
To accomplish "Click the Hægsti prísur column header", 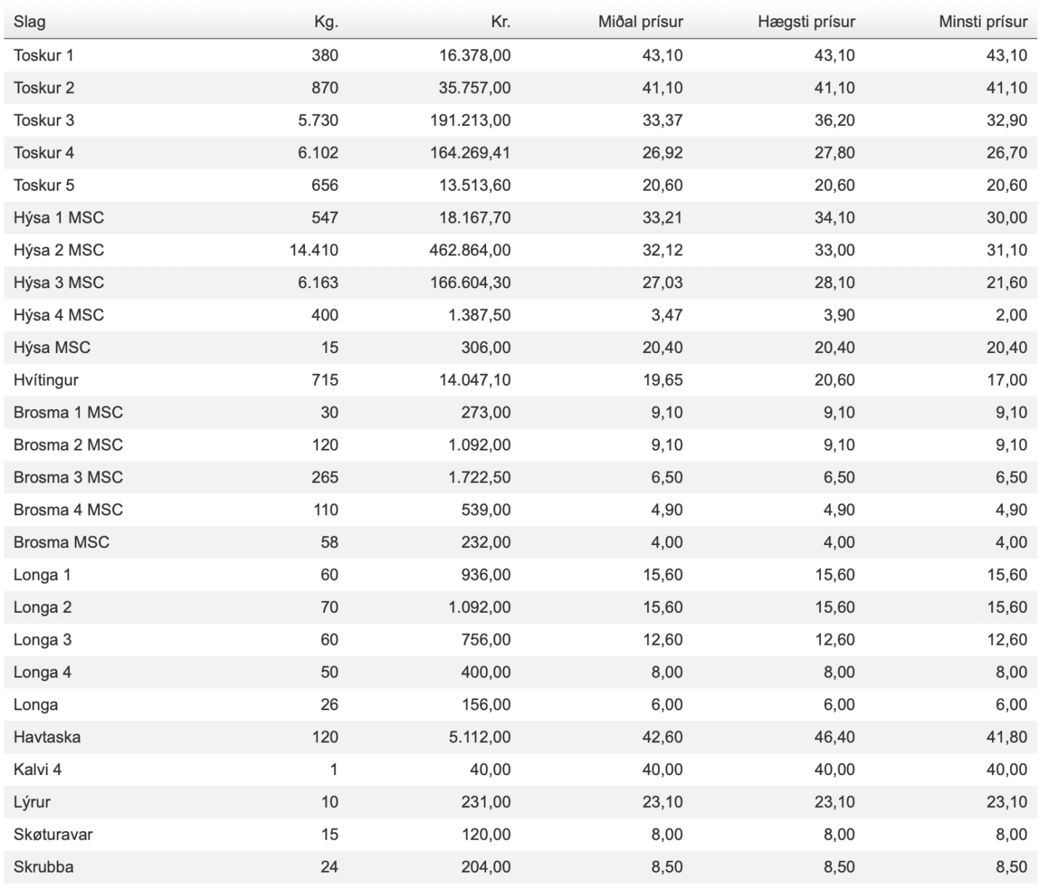I will point(806,22).
